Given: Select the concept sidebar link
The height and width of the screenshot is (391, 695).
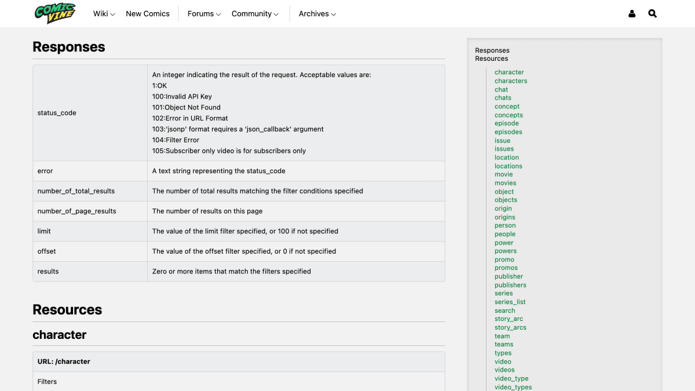Looking at the screenshot, I should 507,107.
